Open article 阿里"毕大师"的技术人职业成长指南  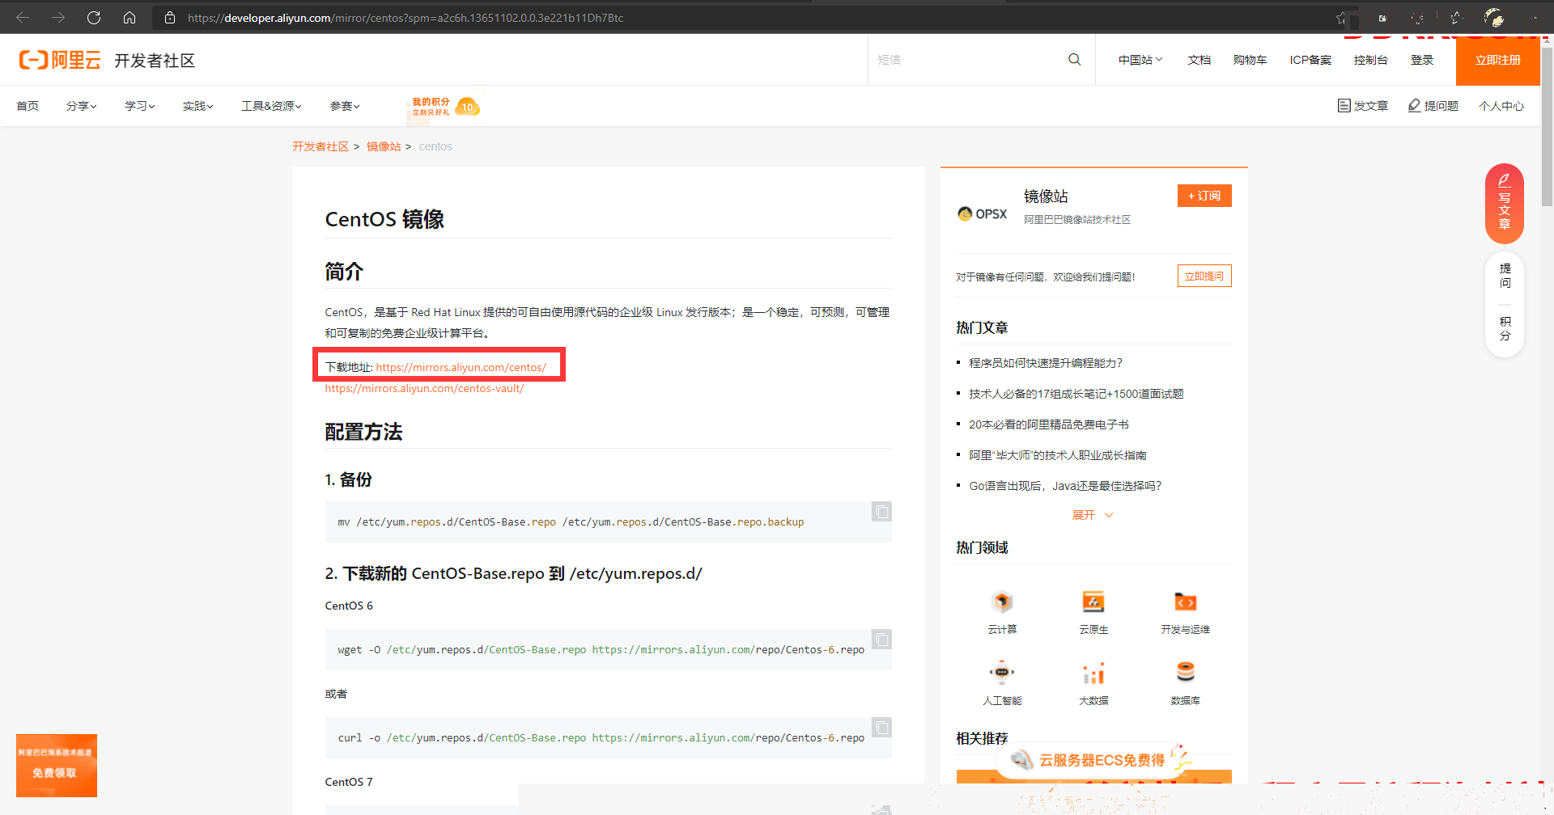click(x=1057, y=455)
